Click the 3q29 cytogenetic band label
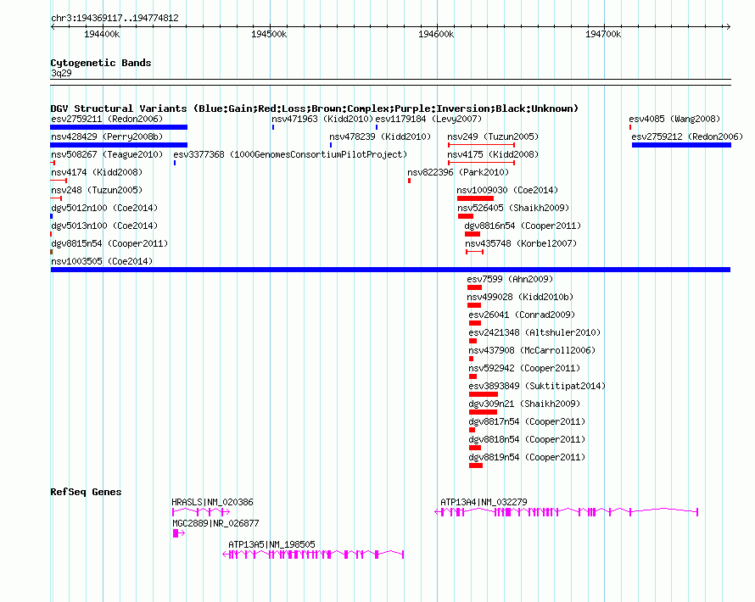 pos(61,73)
